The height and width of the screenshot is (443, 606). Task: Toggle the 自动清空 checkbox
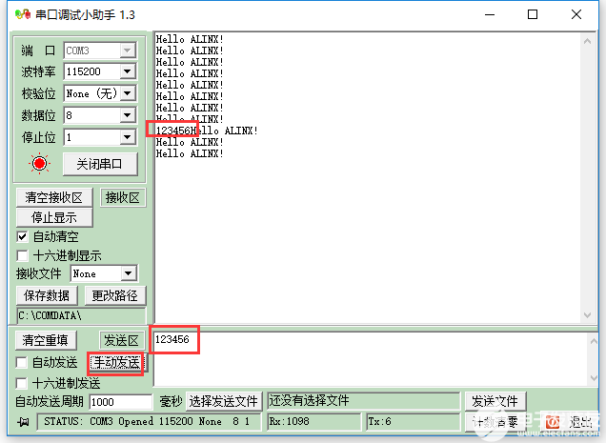[22, 236]
